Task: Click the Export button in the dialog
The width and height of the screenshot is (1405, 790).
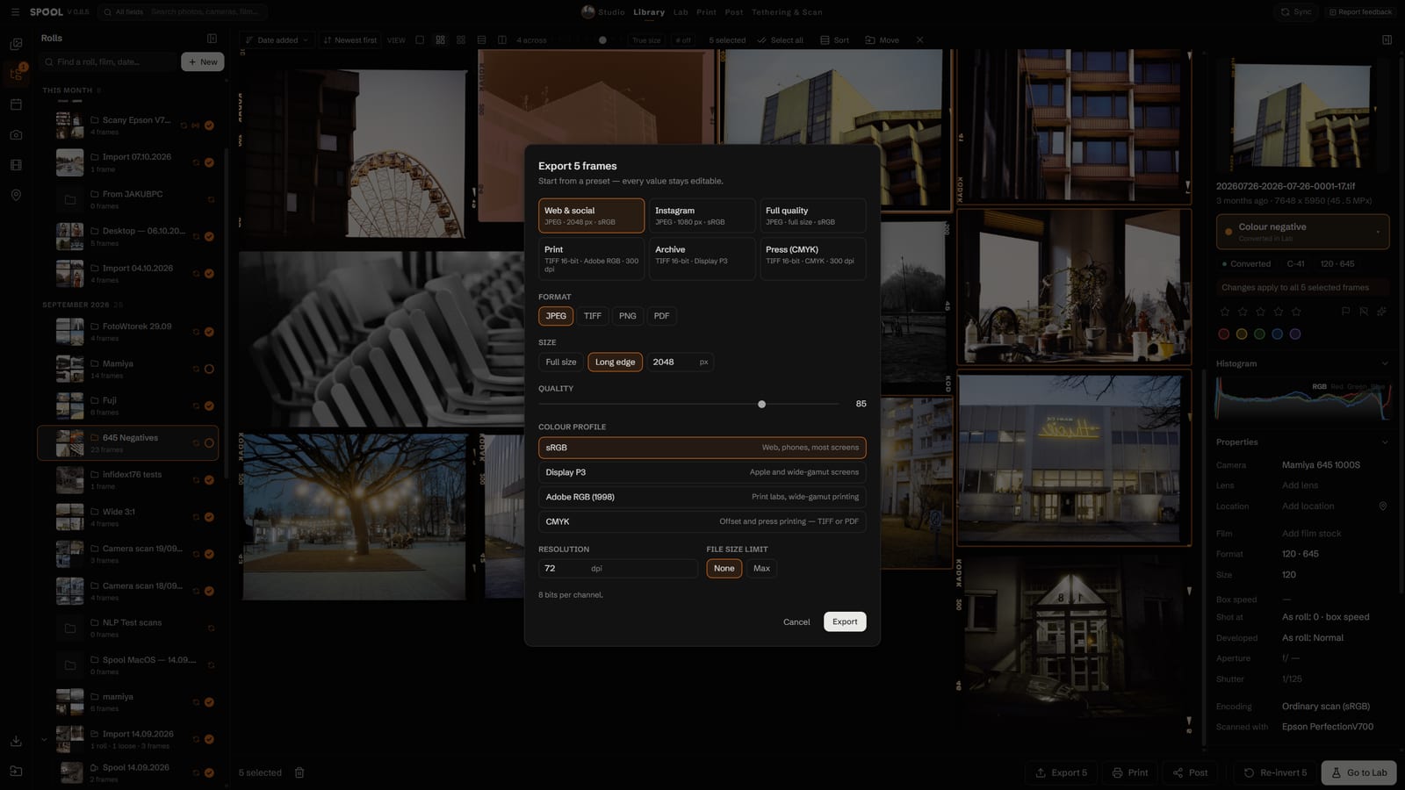Action: tap(845, 621)
